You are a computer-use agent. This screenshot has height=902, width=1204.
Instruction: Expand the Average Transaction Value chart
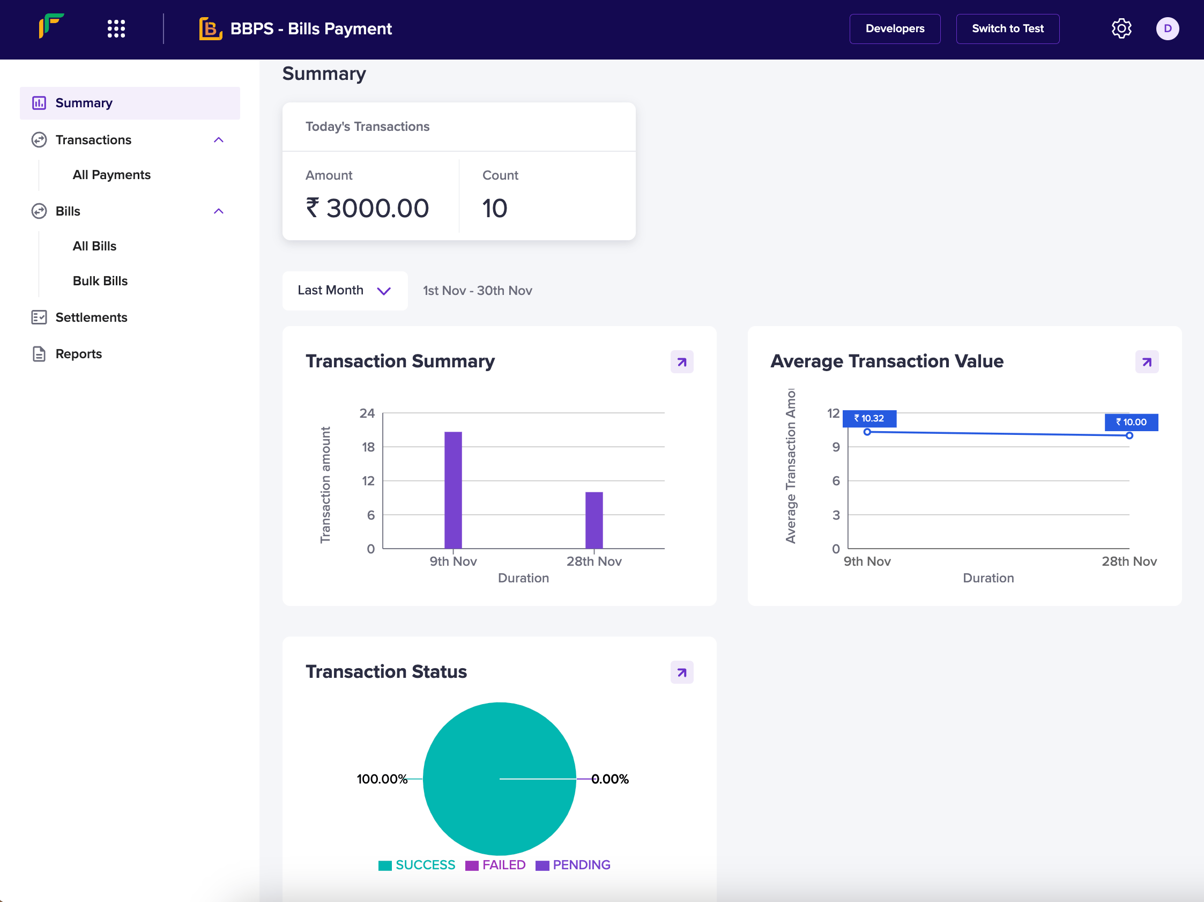click(1147, 362)
